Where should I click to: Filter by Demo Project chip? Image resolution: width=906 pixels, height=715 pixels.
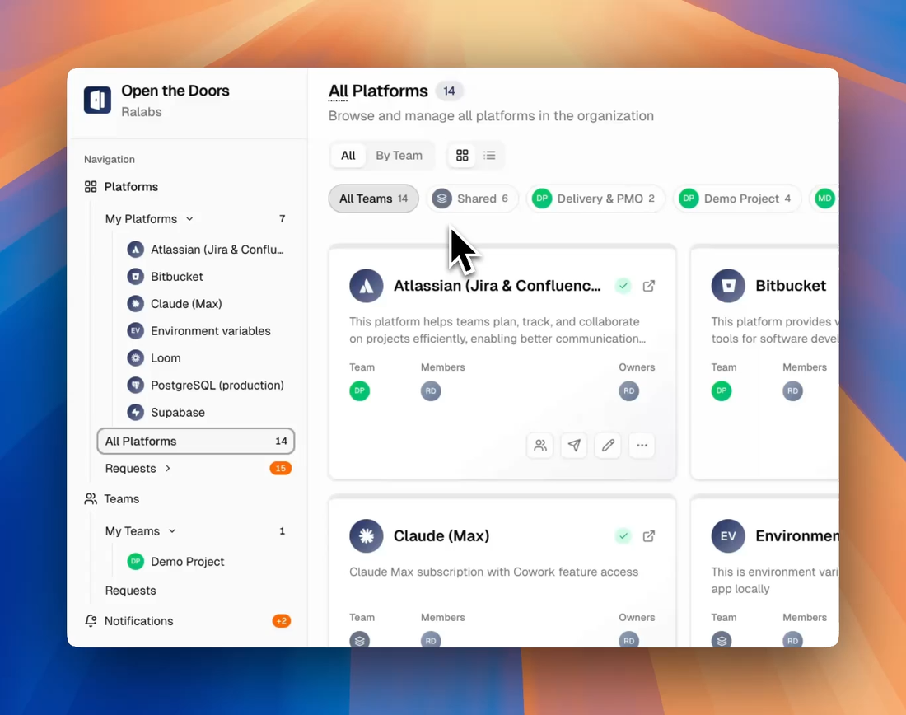pos(736,199)
